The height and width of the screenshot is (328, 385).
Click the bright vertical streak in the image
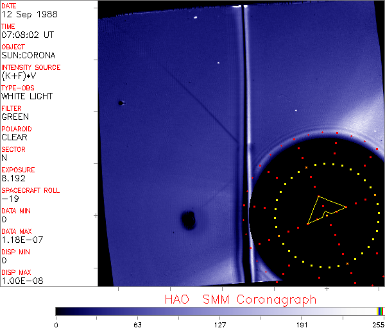241,128
